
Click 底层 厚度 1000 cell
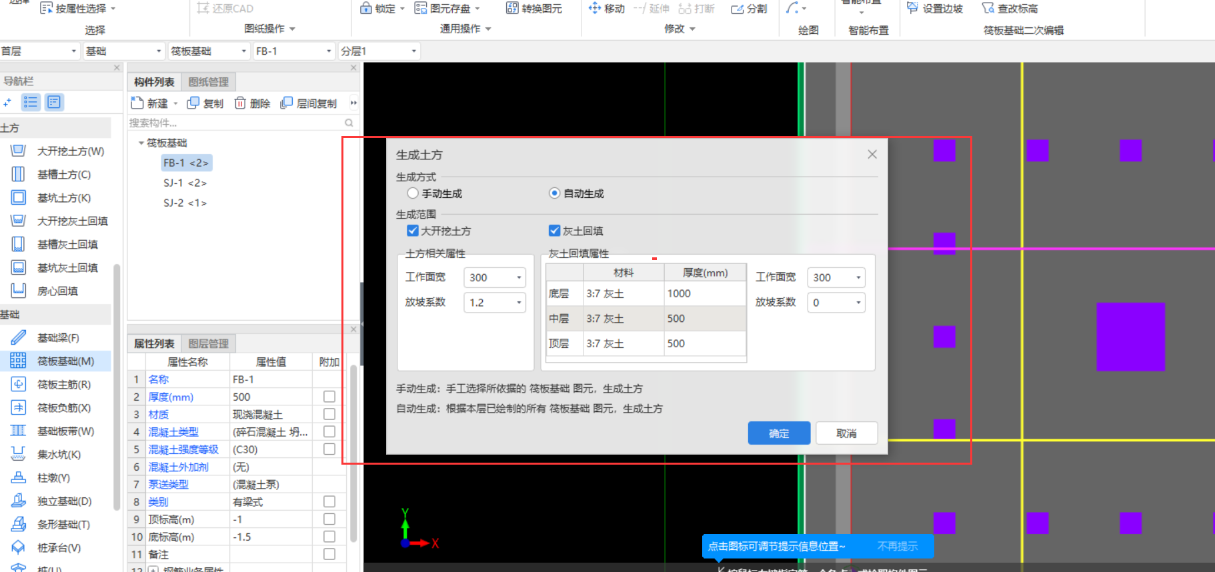tap(705, 293)
